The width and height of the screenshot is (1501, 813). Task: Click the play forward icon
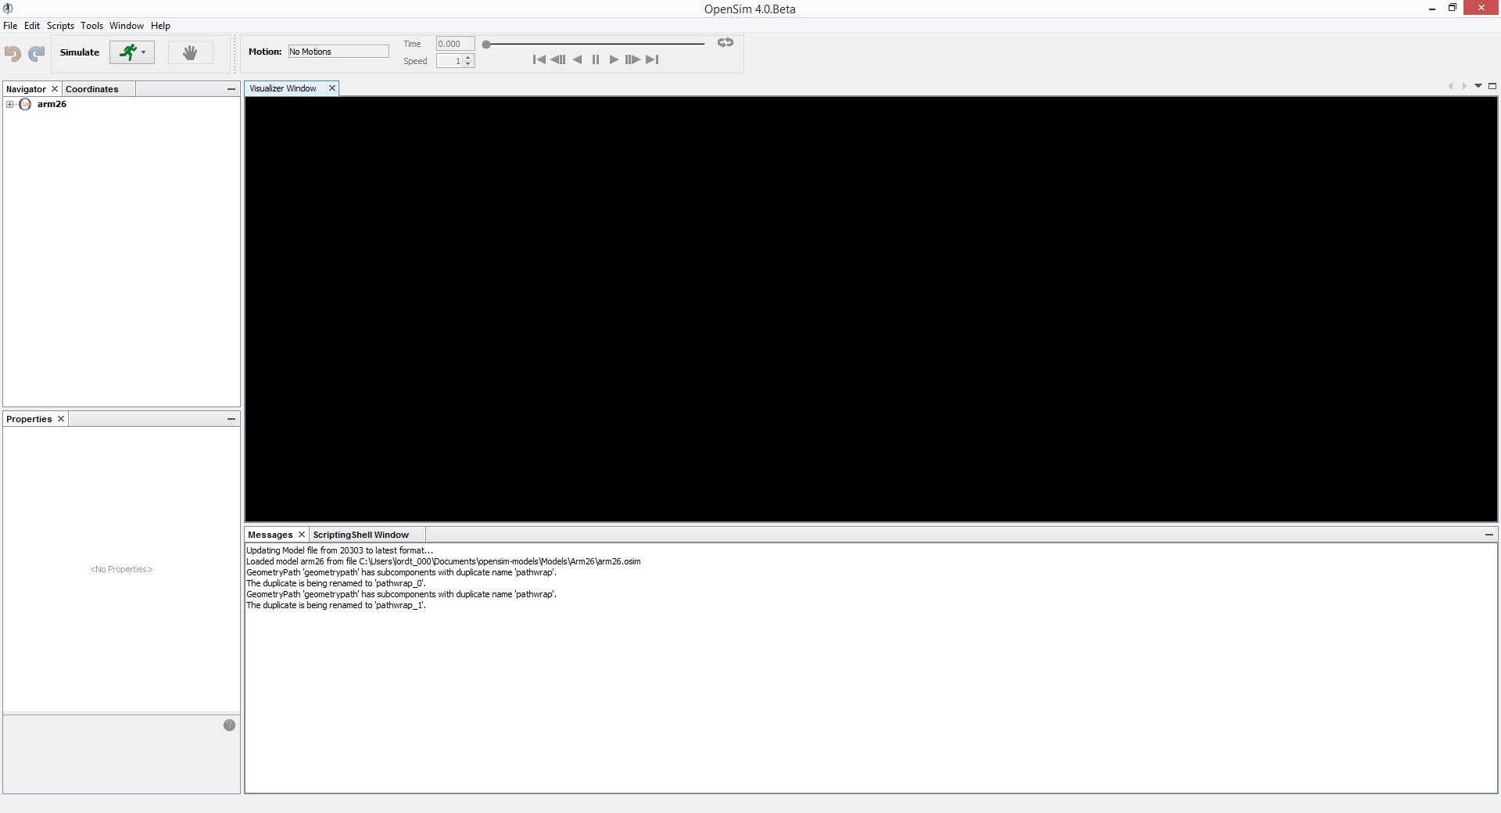click(x=614, y=59)
